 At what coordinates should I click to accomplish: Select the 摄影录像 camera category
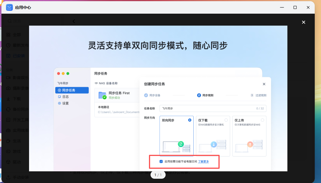(17, 88)
